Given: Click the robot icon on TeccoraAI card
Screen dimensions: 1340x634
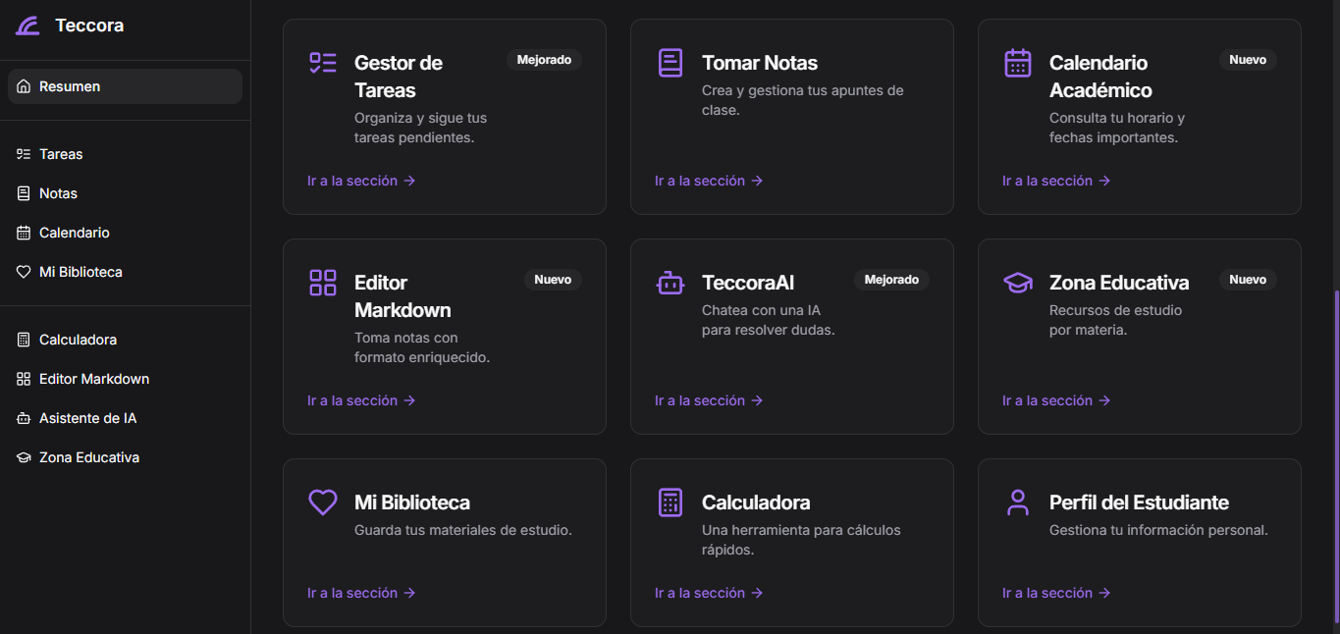Looking at the screenshot, I should click(670, 284).
